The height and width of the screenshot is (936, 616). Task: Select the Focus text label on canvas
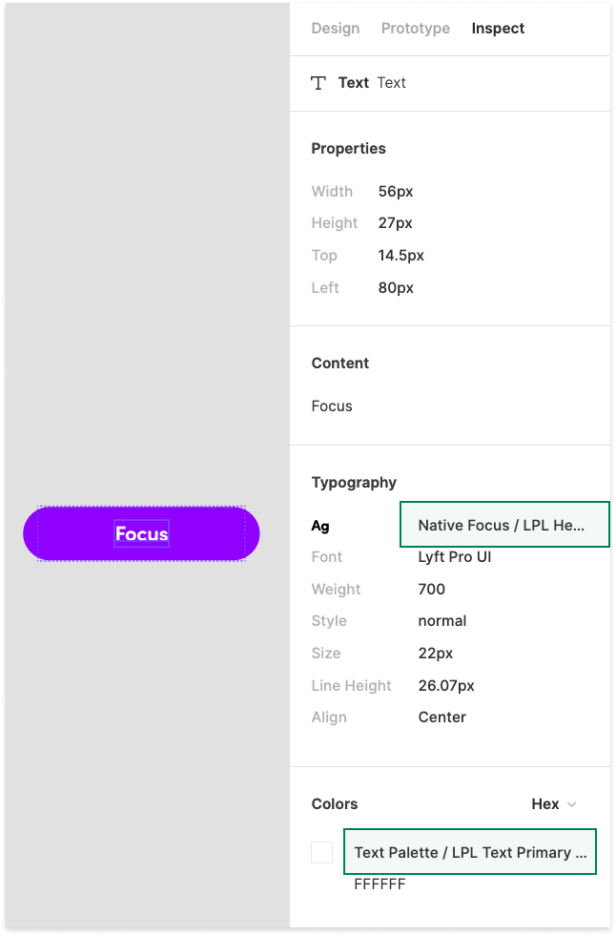(x=142, y=533)
